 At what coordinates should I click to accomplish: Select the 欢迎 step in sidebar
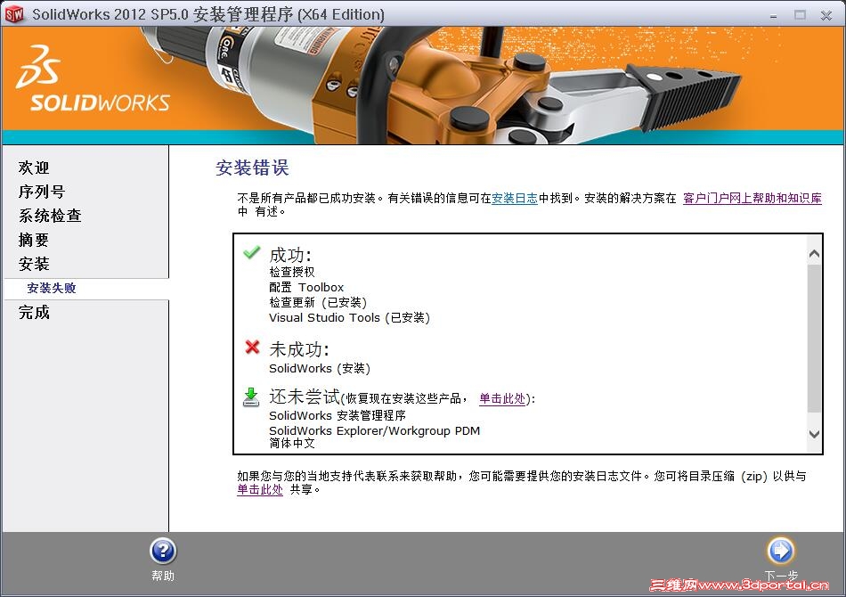click(34, 168)
